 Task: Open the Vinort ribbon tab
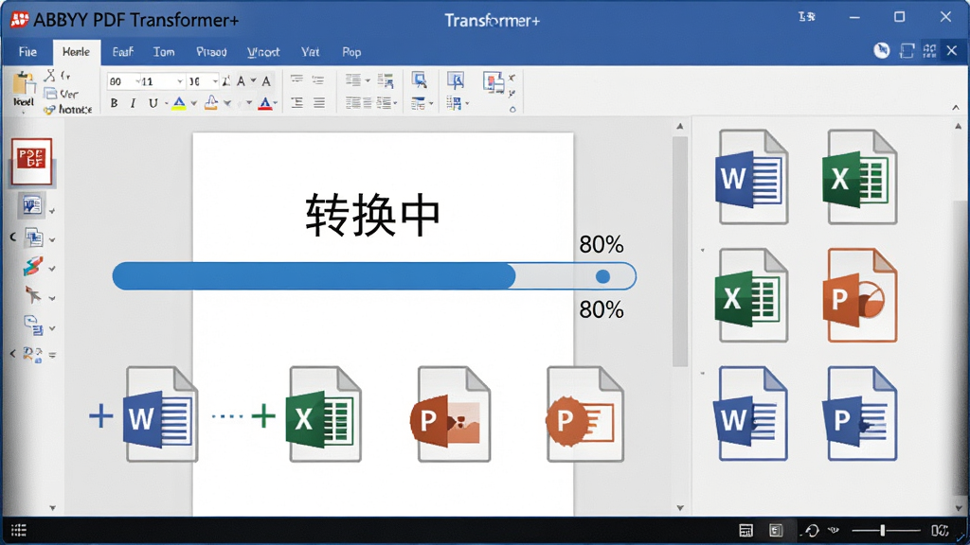[263, 52]
